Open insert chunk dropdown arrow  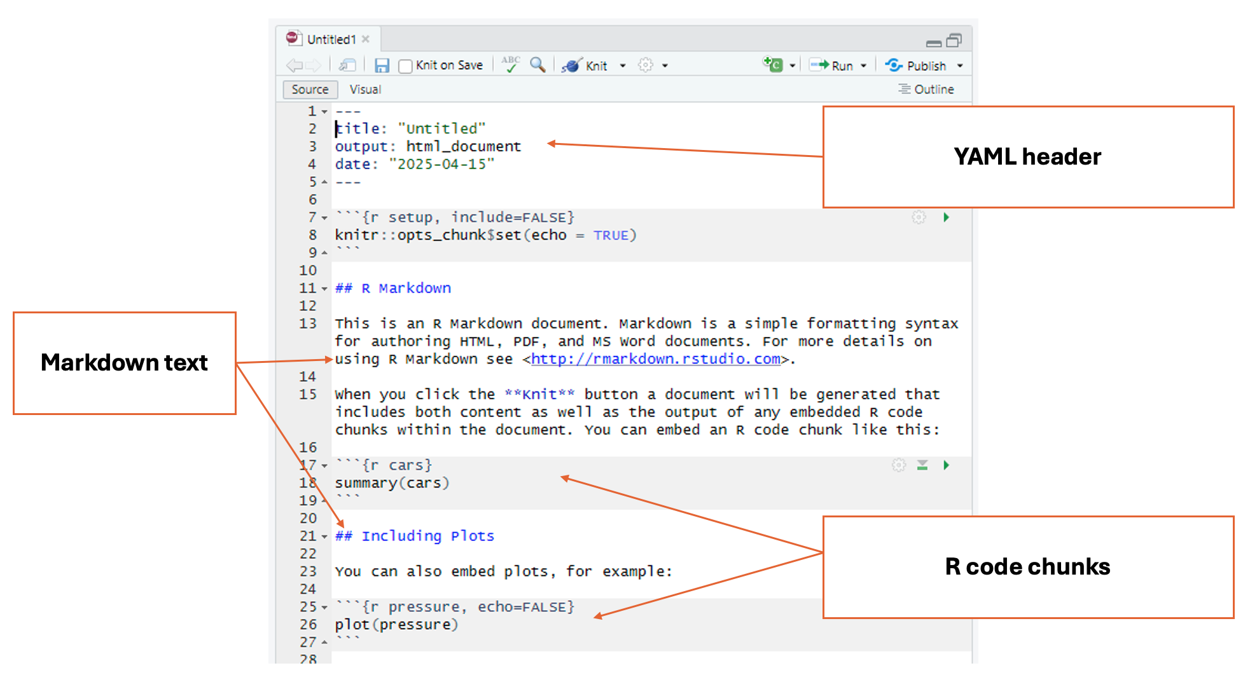(x=793, y=65)
